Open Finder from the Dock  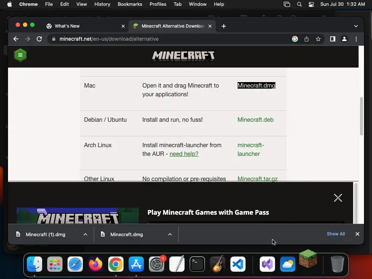tap(35, 264)
